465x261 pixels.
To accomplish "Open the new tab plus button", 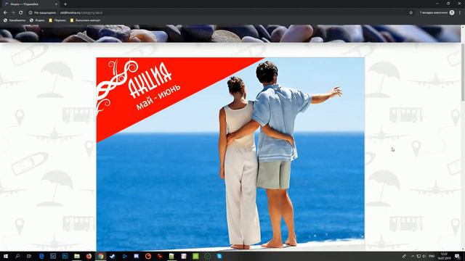I will pyautogui.click(x=65, y=4).
